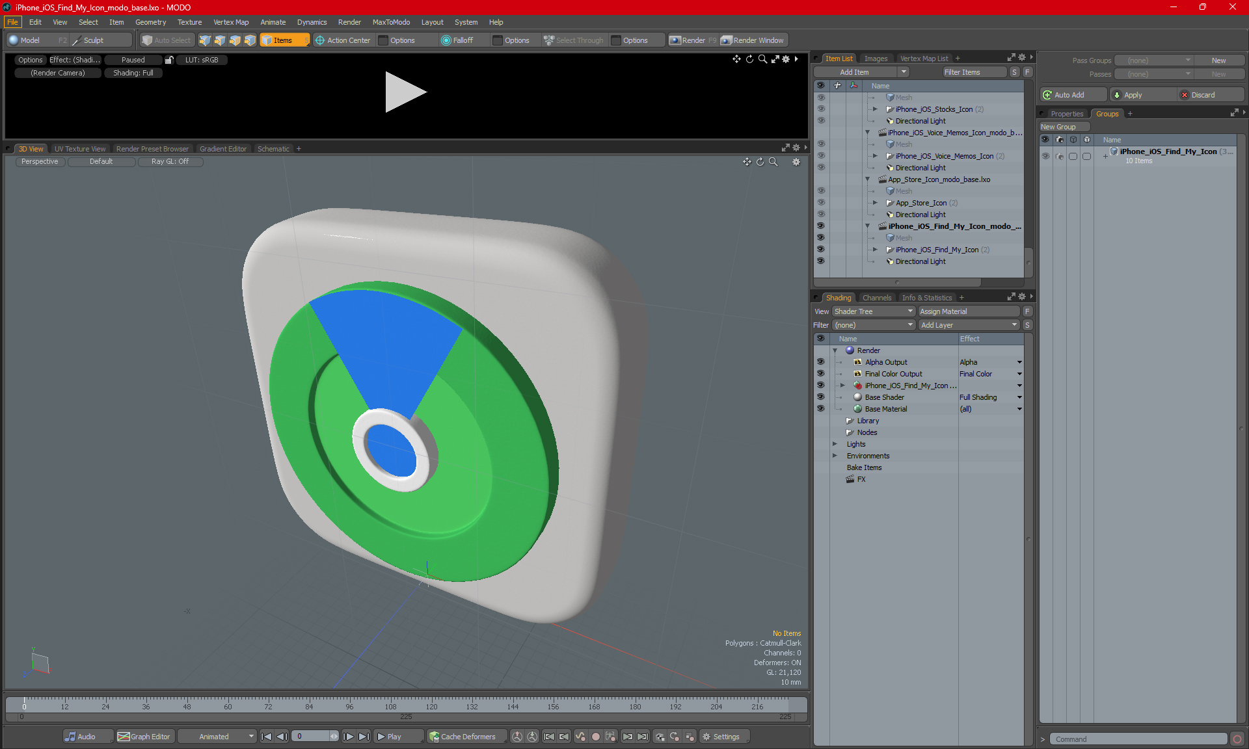The width and height of the screenshot is (1249, 749).
Task: Open the Graph Editor
Action: [x=144, y=737]
